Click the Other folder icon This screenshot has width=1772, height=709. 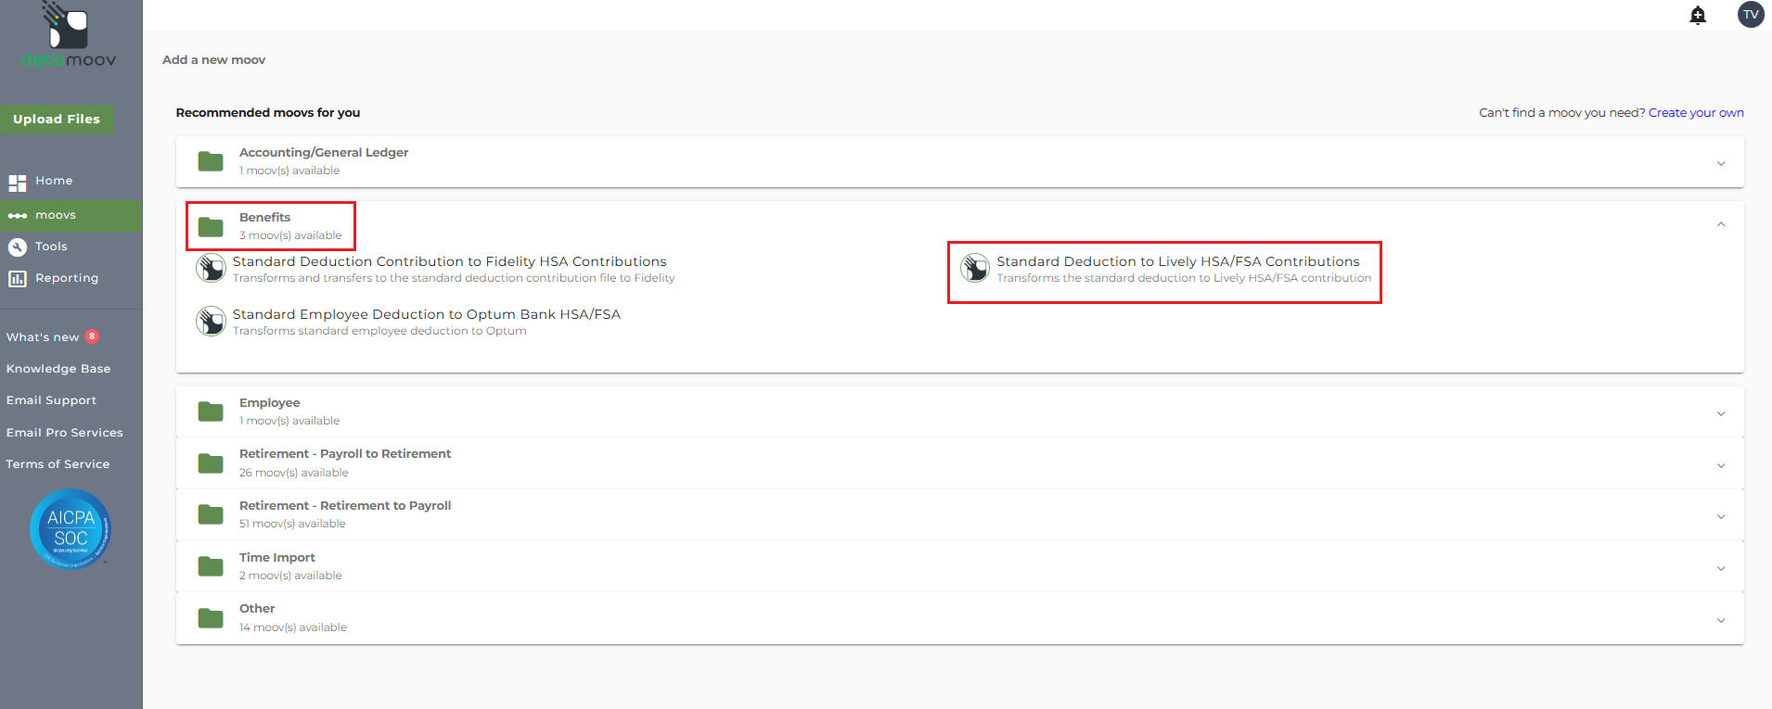click(211, 617)
